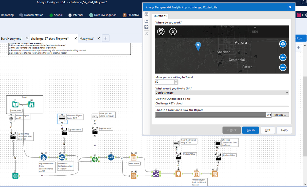Viewport: 307px width, 187px height.
Task: Select the Filter tool Florists or Confectionaries
Action: point(62,157)
